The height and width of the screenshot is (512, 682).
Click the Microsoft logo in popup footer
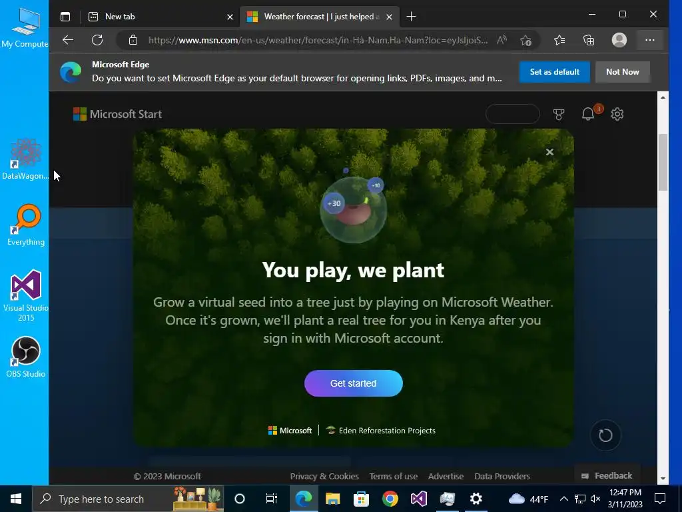290,431
